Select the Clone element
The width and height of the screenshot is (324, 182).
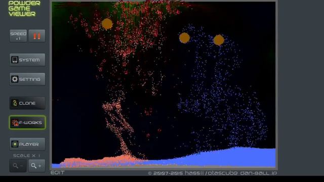click(27, 103)
